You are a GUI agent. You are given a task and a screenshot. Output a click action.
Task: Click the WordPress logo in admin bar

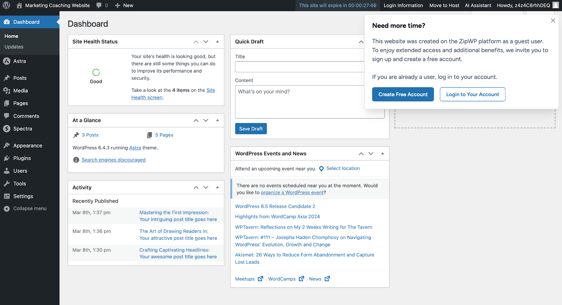tap(6, 5)
